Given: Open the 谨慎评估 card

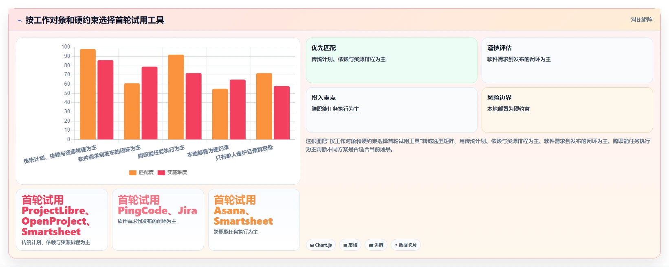Looking at the screenshot, I should coord(567,60).
